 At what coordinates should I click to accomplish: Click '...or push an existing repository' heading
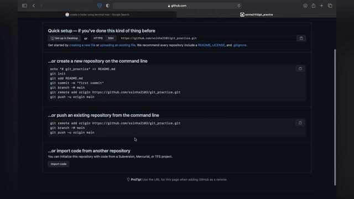[103, 116]
